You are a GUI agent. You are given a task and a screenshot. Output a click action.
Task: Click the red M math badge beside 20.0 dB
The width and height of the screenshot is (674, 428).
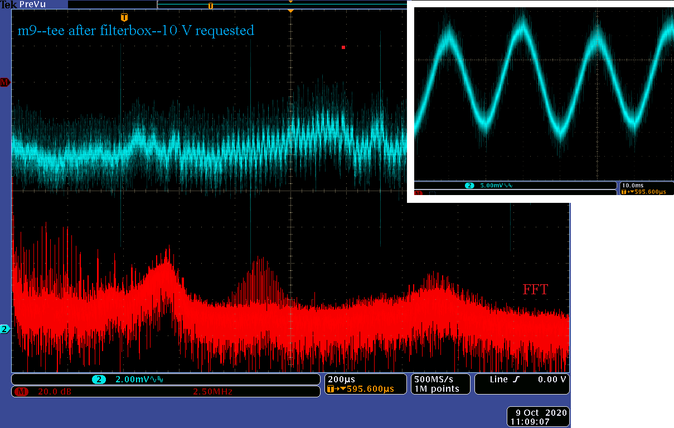[21, 392]
